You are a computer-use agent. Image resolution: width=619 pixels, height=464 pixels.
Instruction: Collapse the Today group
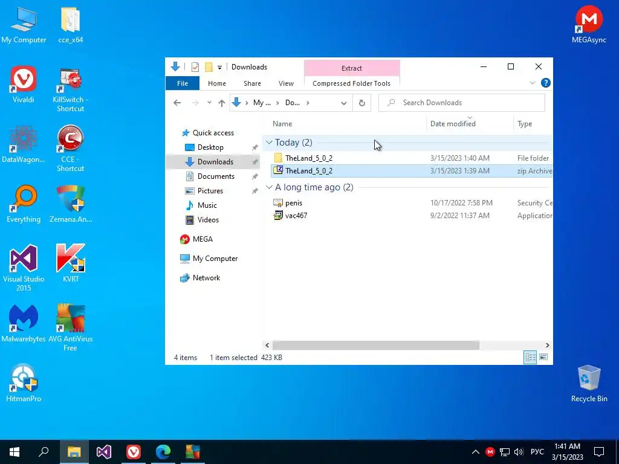(269, 143)
